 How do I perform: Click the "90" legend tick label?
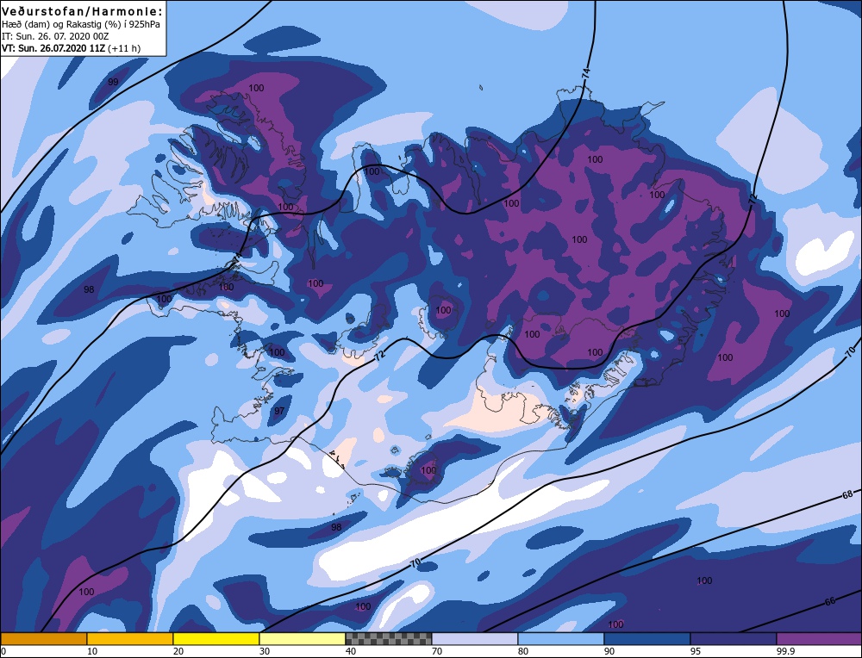pyautogui.click(x=609, y=651)
